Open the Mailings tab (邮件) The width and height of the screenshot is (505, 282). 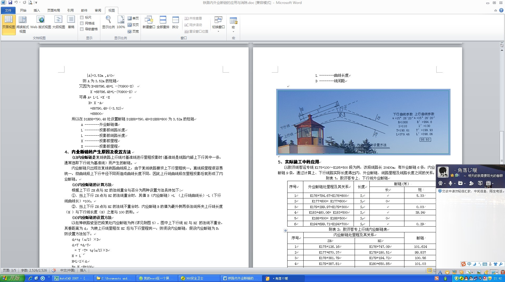84,10
